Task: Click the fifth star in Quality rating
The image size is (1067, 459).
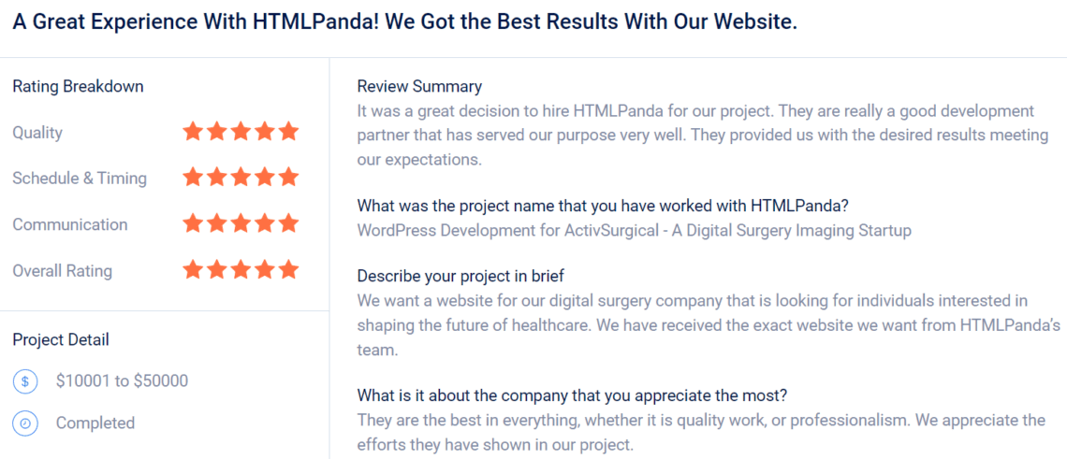Action: [288, 132]
